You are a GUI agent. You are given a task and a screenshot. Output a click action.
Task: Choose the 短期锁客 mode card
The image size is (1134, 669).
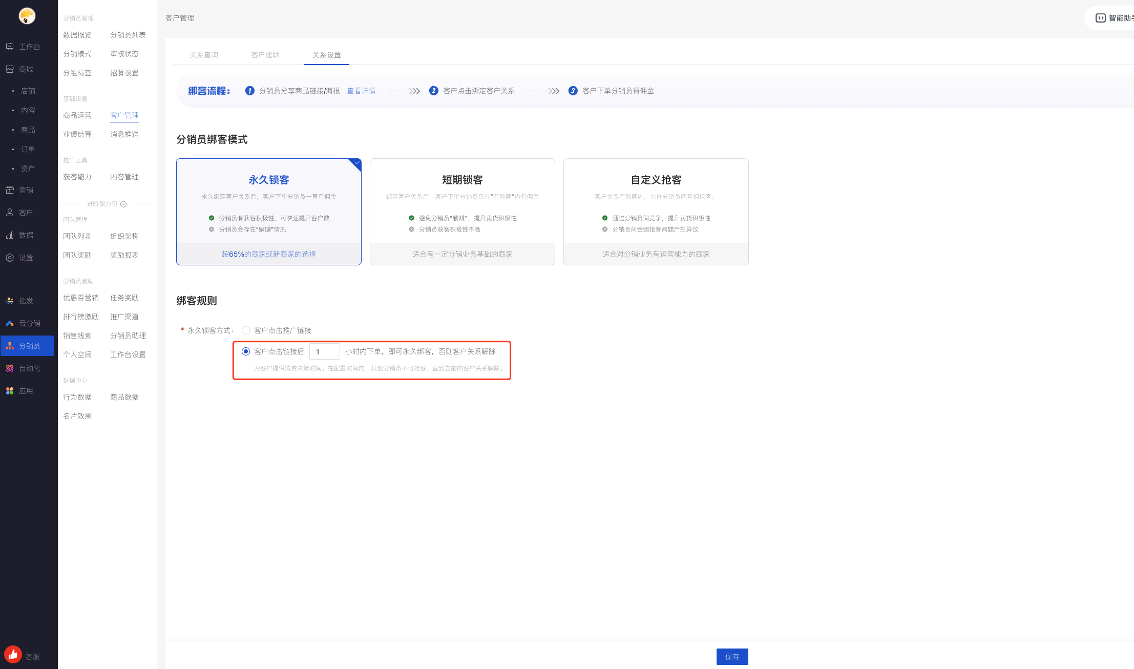pyautogui.click(x=463, y=212)
